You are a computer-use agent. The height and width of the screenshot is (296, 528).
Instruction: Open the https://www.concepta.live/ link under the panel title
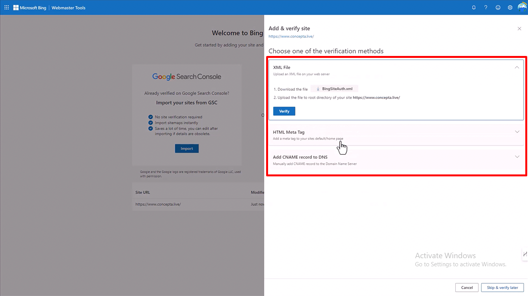pyautogui.click(x=291, y=36)
